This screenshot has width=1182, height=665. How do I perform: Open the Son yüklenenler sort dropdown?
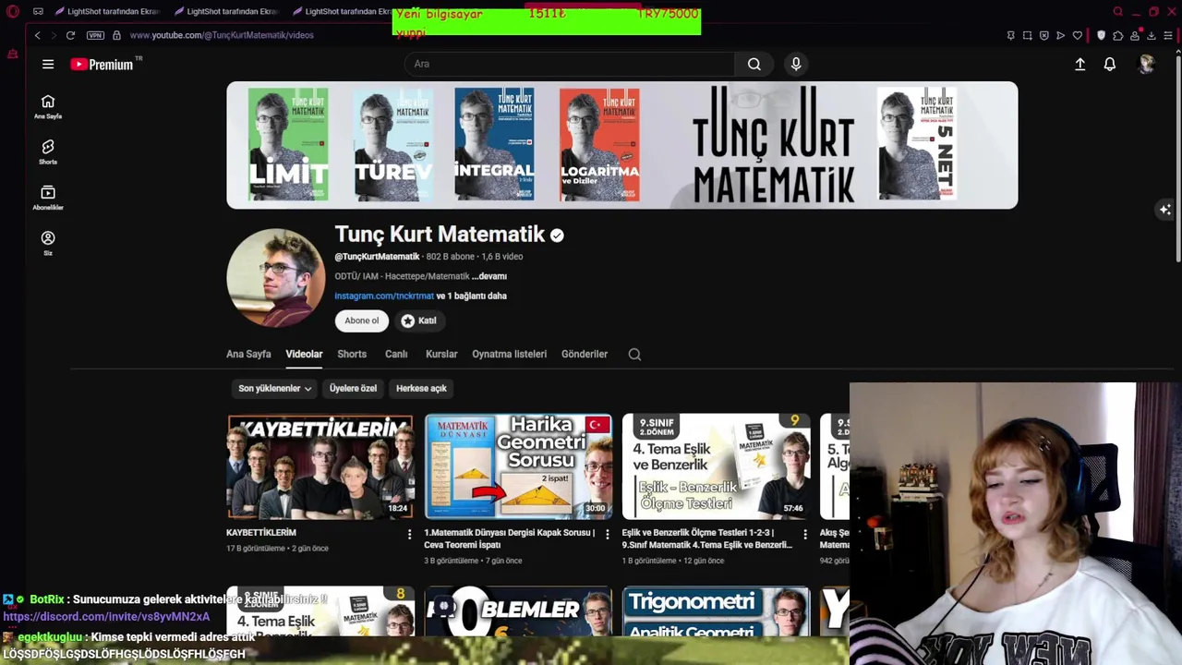click(x=274, y=389)
